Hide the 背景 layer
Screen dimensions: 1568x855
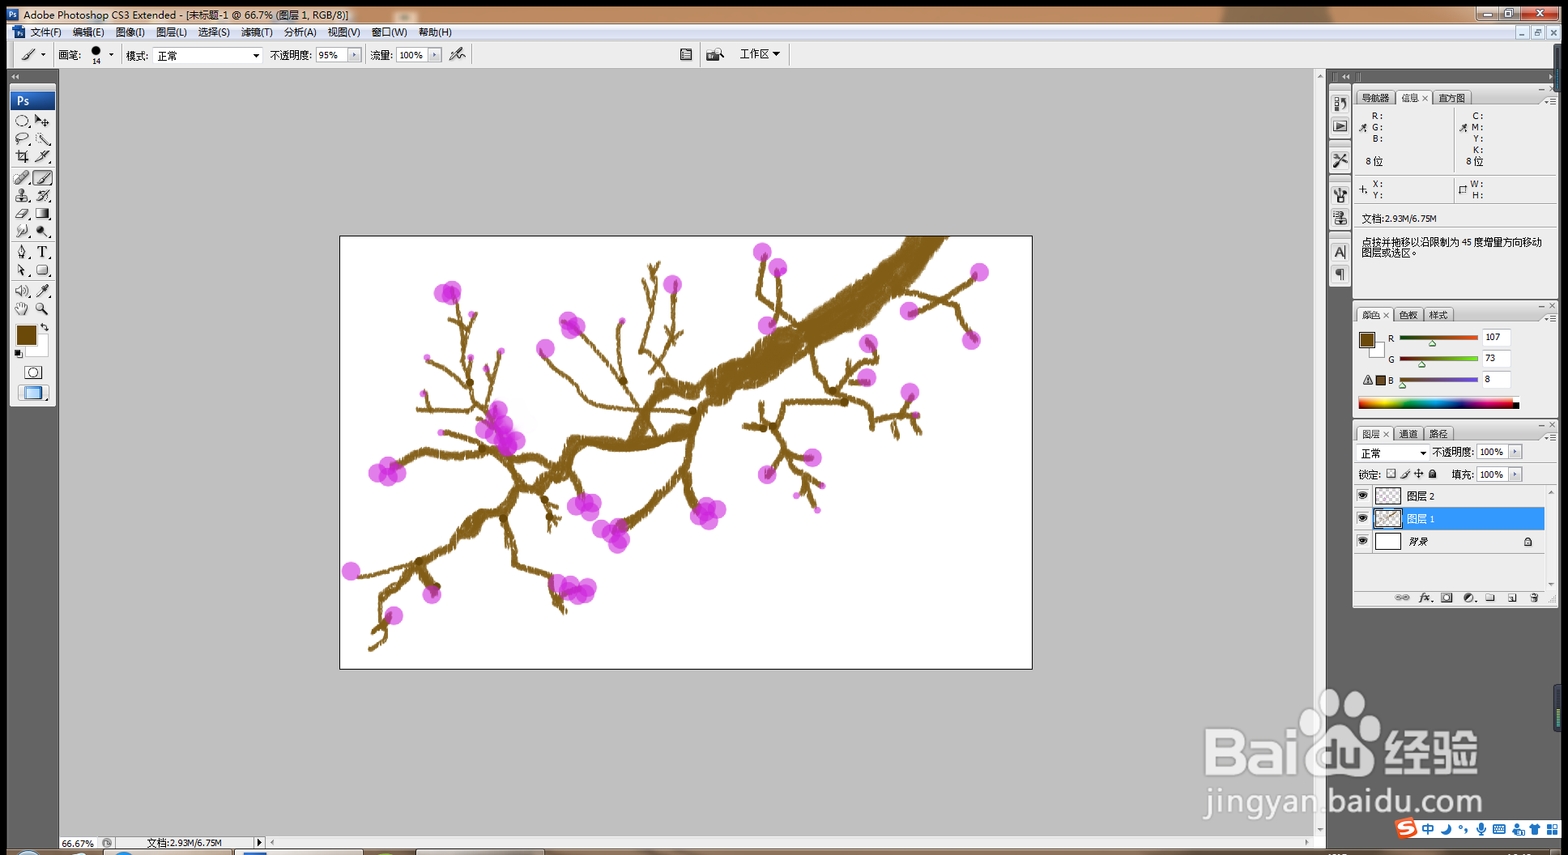tap(1362, 541)
